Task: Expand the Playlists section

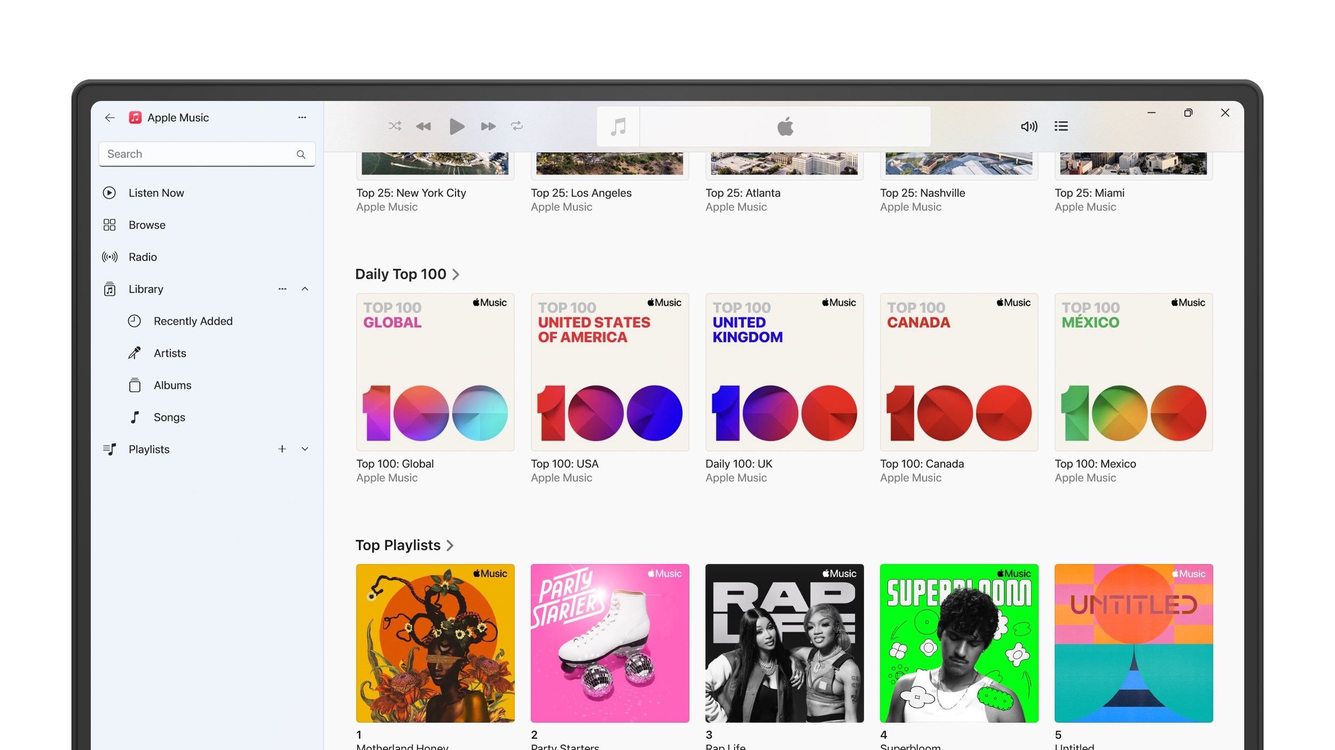Action: click(x=304, y=449)
